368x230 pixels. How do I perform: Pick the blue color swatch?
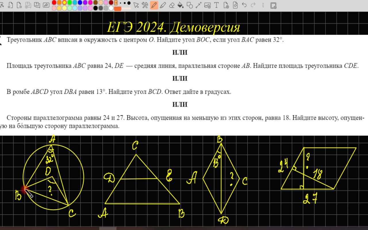pos(80,3)
